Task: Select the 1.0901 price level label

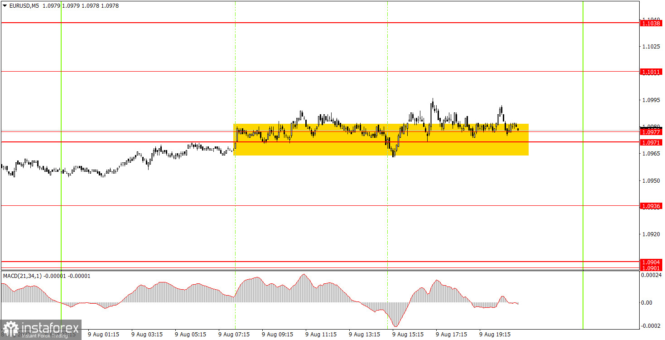Action: tap(651, 268)
